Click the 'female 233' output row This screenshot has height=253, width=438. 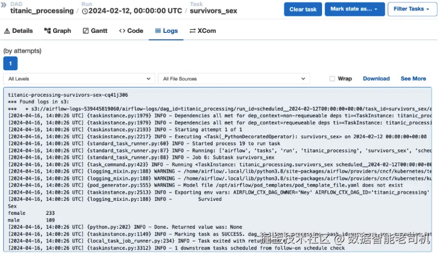pyautogui.click(x=31, y=213)
